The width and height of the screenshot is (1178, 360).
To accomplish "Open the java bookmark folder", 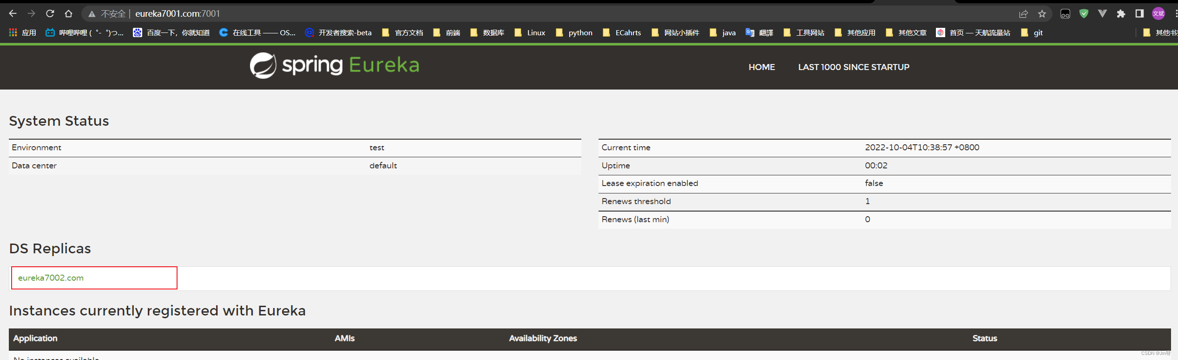I will tap(723, 32).
